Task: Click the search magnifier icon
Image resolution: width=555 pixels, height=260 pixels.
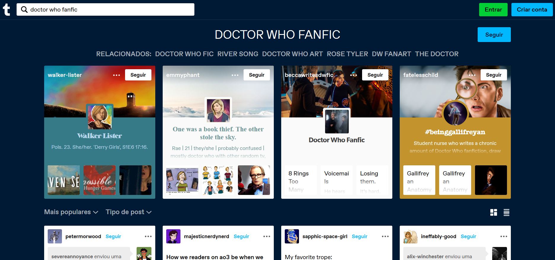Action: tap(24, 9)
